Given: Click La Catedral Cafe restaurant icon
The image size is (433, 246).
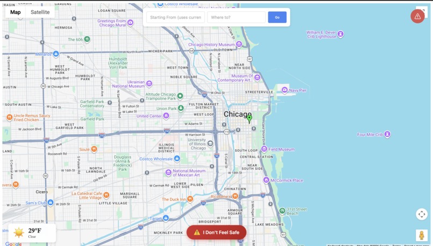Looking at the screenshot, I should 106,195.
